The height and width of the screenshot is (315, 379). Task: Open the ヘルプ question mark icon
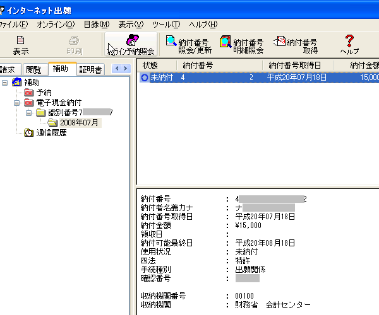pos(349,40)
